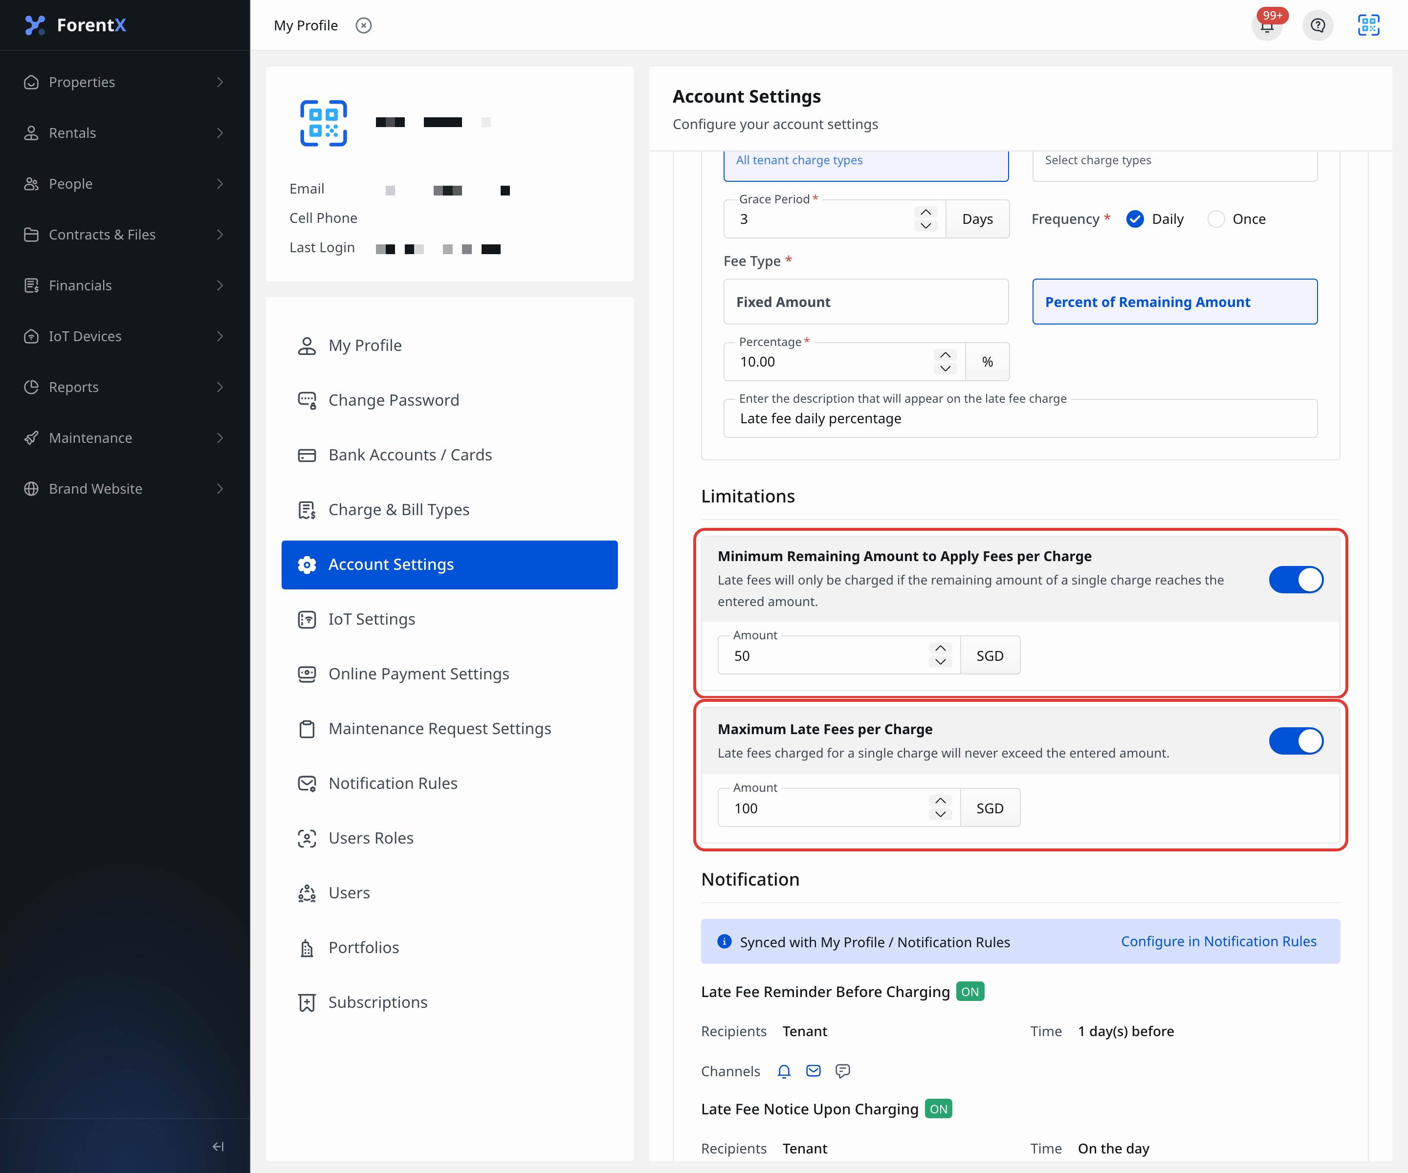
Task: Expand Contracts & Files chevron
Action: click(x=220, y=235)
